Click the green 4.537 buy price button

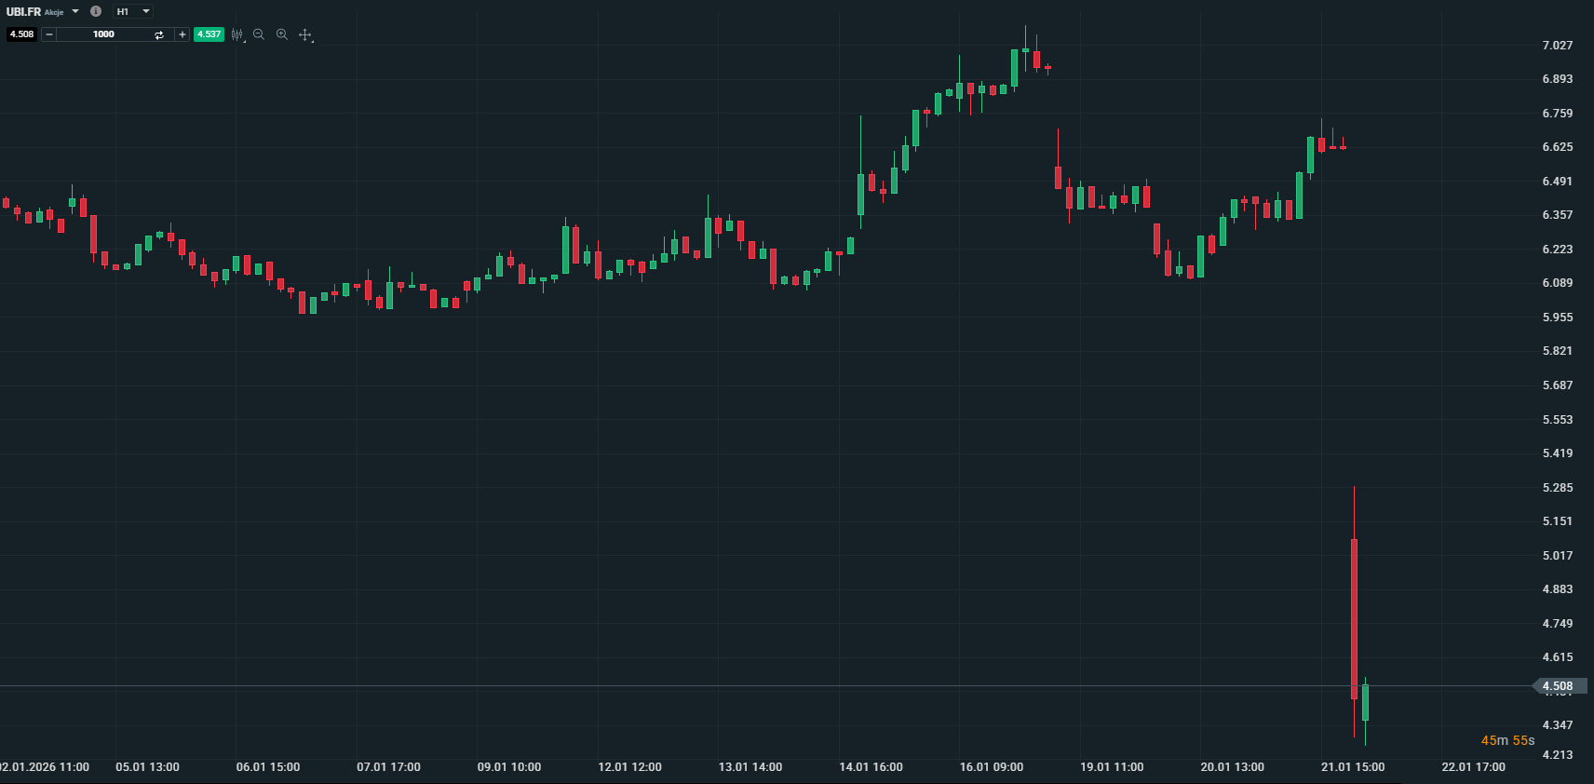point(209,34)
